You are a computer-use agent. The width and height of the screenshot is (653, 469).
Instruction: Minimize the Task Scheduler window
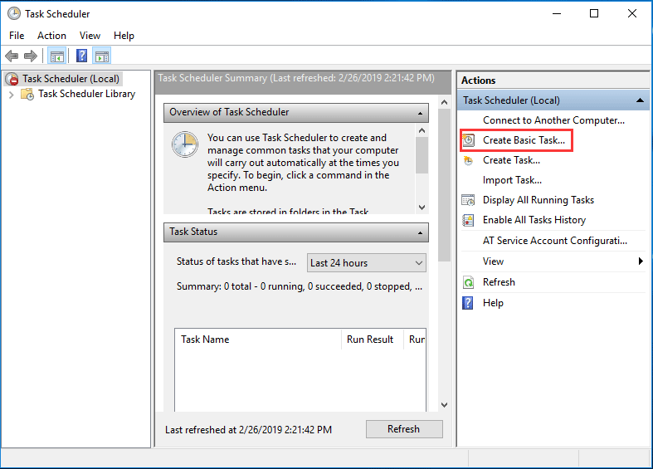coord(557,14)
